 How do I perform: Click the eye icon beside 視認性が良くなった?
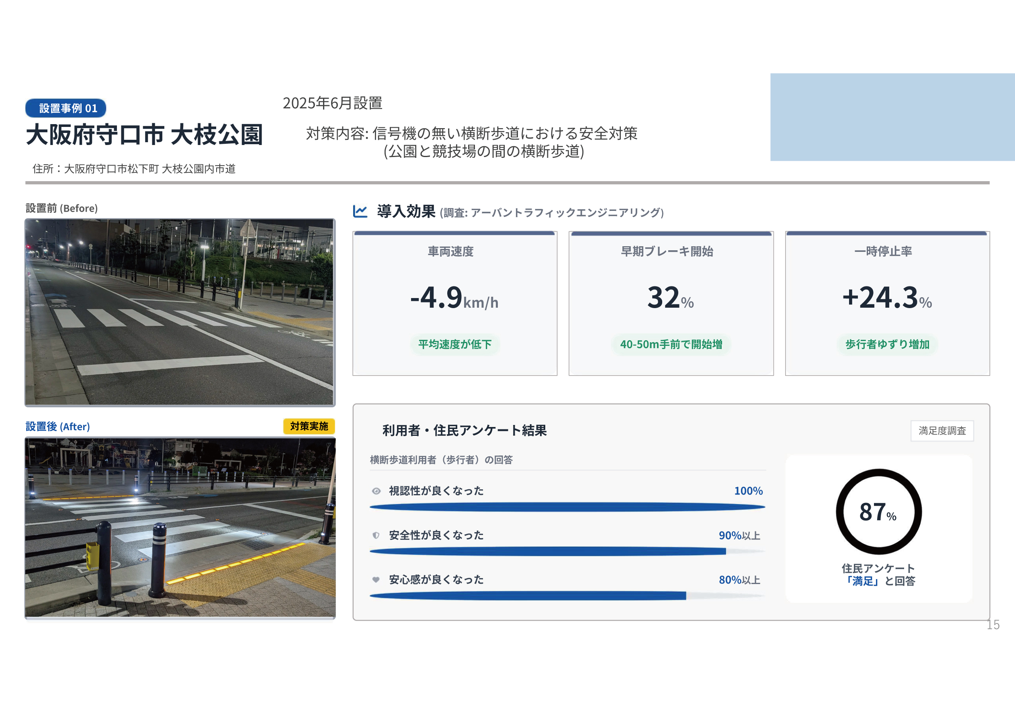[x=376, y=491]
